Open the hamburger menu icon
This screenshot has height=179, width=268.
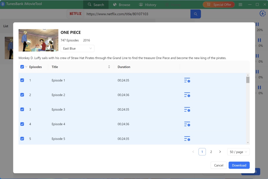point(240,5)
